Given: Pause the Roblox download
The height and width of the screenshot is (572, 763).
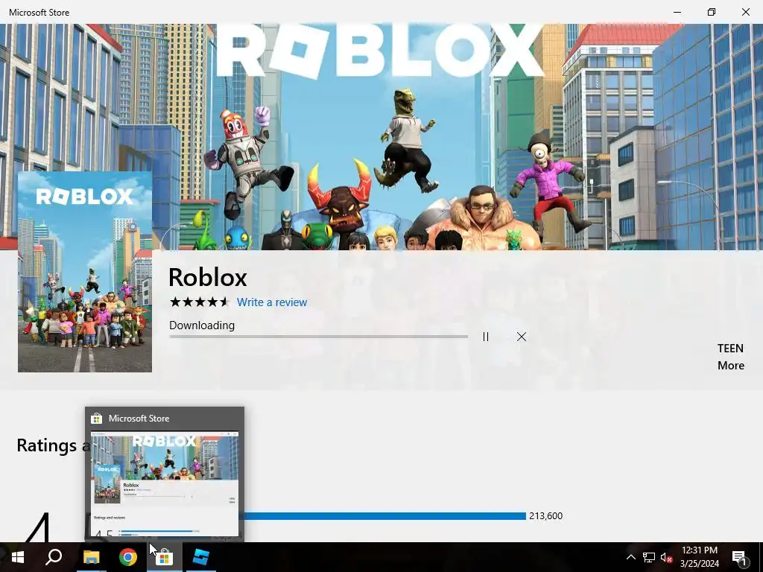Looking at the screenshot, I should pyautogui.click(x=486, y=337).
